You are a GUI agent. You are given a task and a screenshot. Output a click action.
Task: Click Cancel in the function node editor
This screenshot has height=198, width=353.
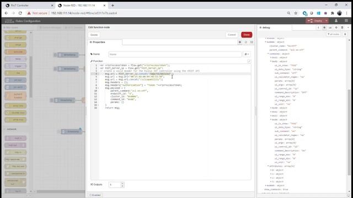coord(232,35)
